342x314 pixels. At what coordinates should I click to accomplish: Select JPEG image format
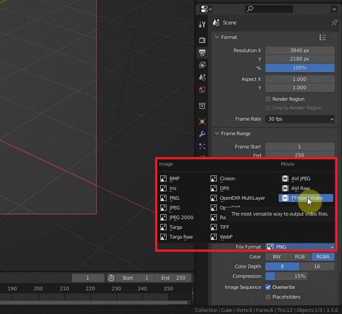[170, 208]
